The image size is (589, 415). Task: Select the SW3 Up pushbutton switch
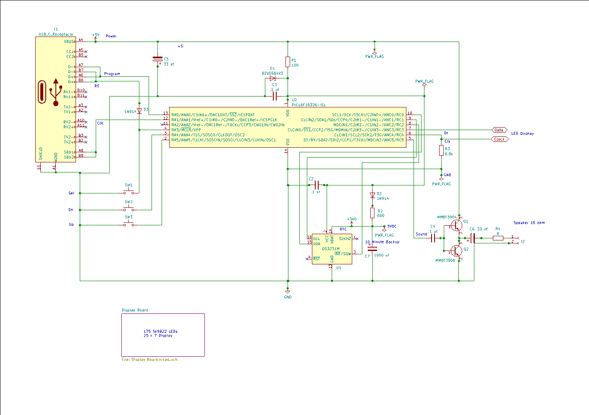(x=128, y=224)
